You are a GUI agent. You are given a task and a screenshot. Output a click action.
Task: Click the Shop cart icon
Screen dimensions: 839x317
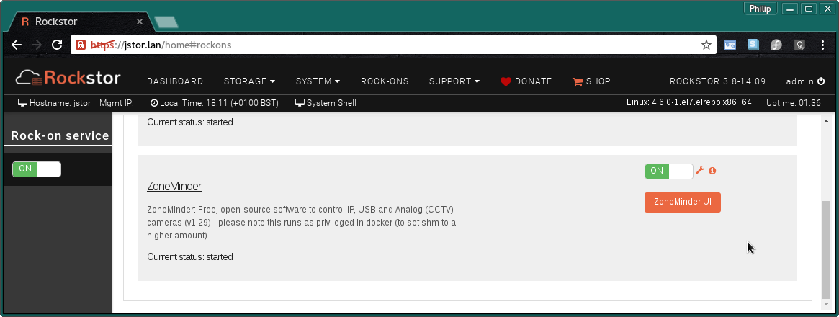tap(578, 82)
